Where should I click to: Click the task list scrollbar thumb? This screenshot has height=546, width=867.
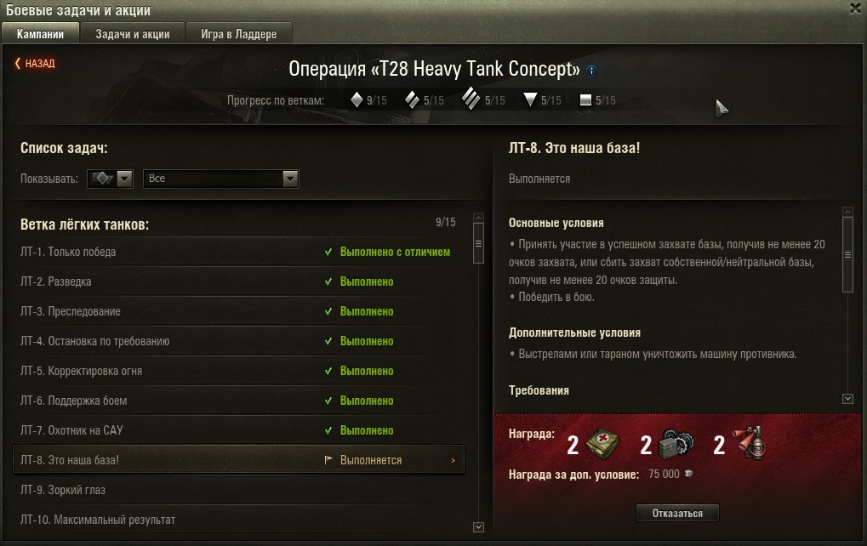[x=479, y=243]
